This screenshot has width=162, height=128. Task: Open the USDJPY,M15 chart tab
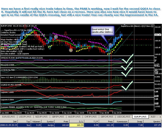coord(25,117)
